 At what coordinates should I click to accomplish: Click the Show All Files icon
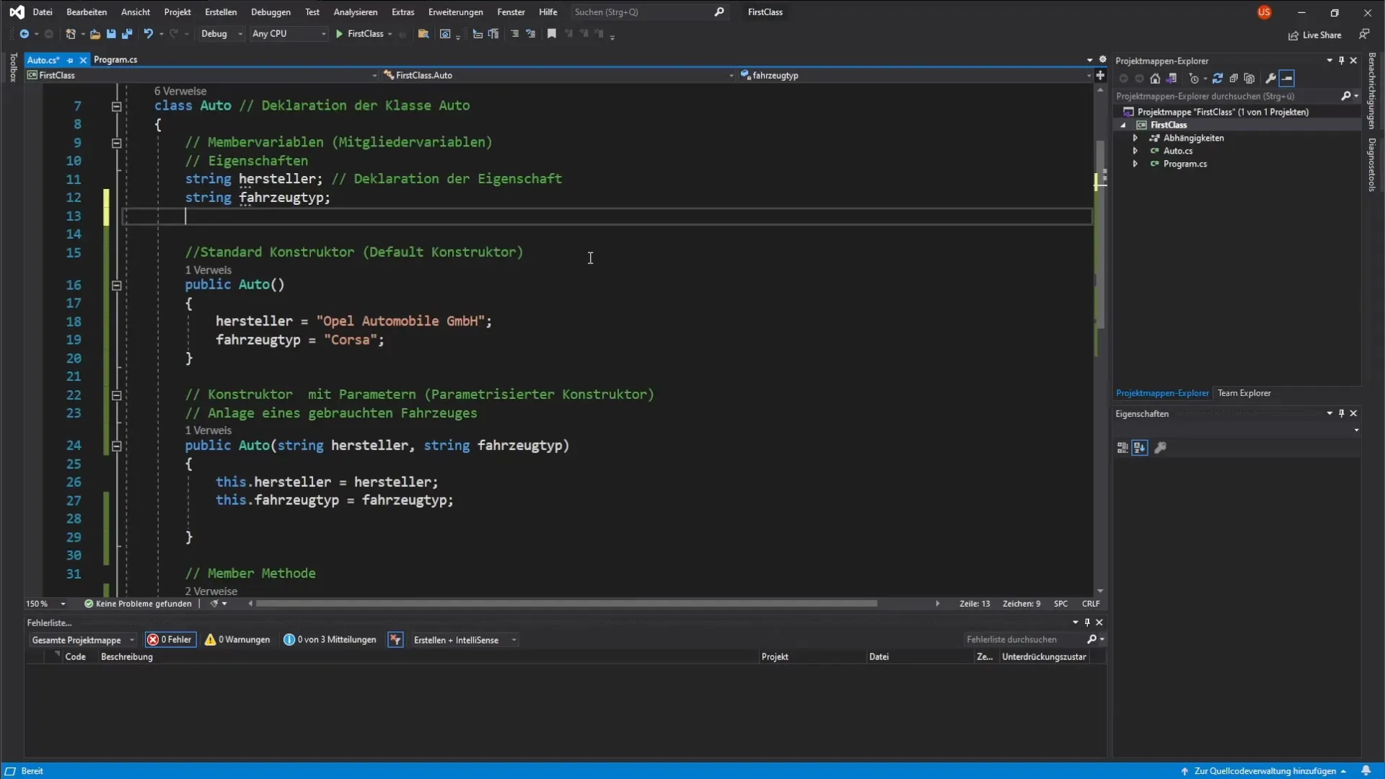(x=1249, y=79)
